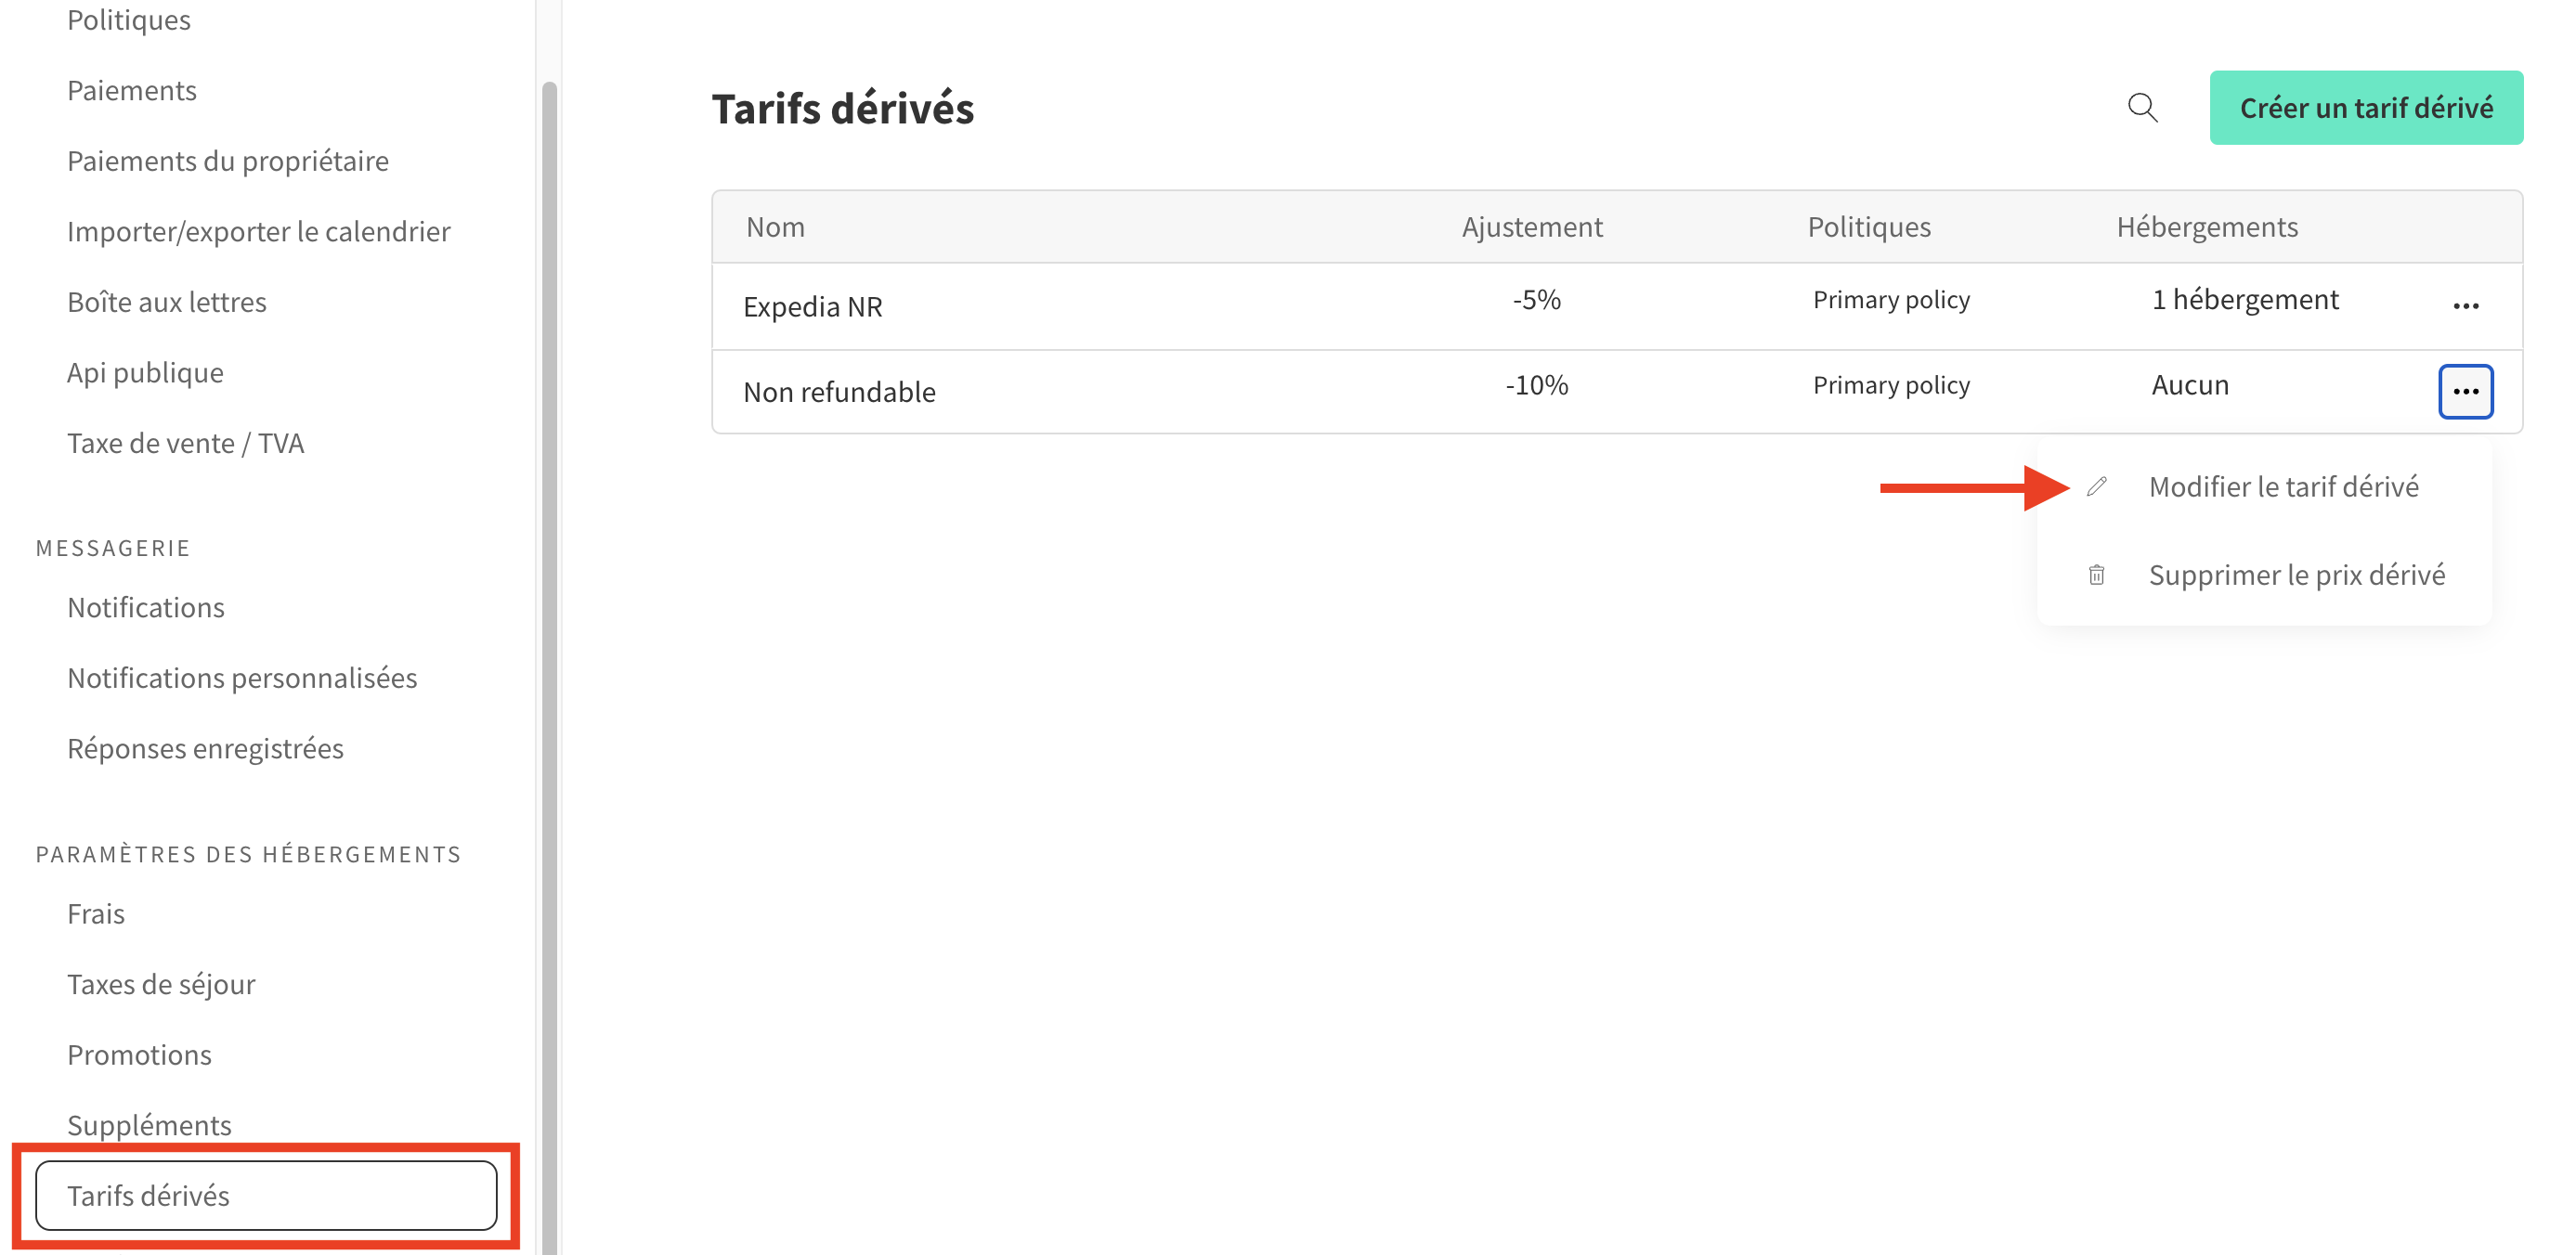The height and width of the screenshot is (1255, 2576).
Task: Select Réponses enregistrées in sidebar
Action: [x=205, y=748]
